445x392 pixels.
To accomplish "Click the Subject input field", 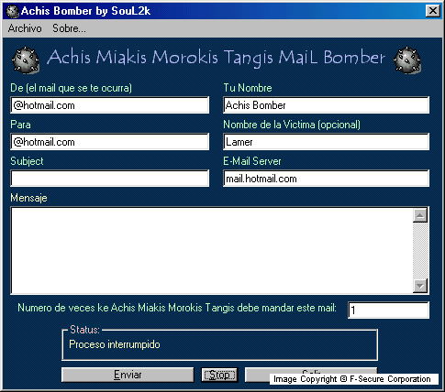I will 110,179.
